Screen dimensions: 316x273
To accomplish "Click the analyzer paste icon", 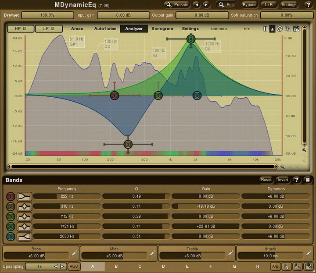I will click(x=296, y=29).
